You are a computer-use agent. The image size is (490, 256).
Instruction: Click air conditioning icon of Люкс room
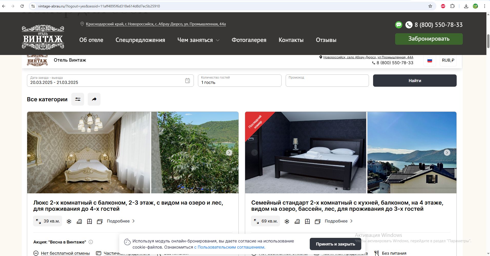(x=69, y=221)
